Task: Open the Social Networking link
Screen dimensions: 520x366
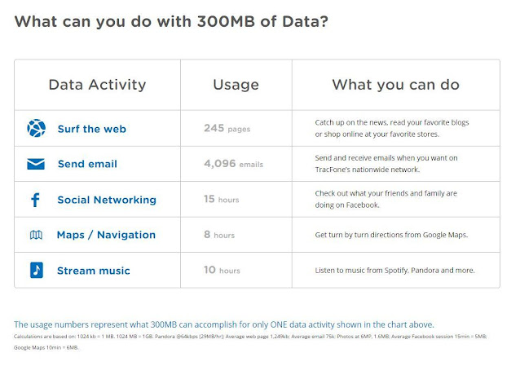Action: [107, 200]
